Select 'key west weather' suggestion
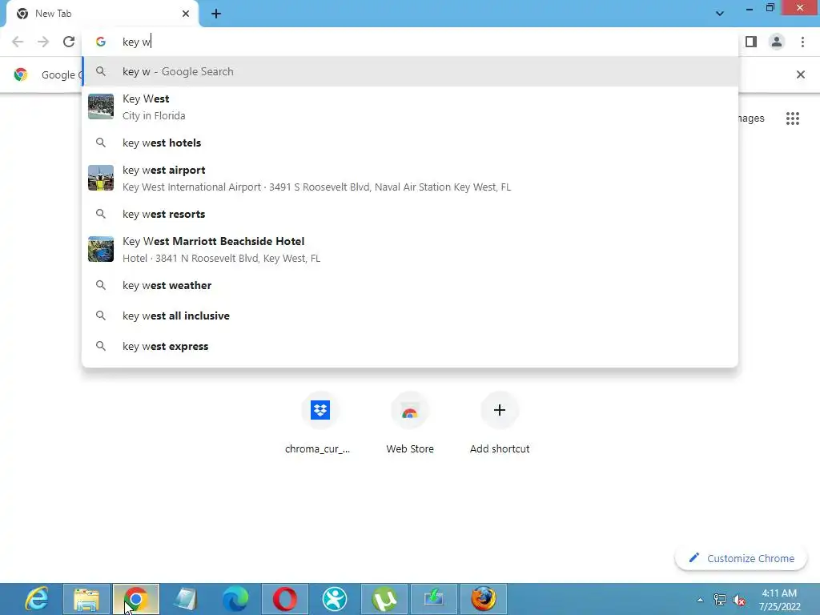This screenshot has width=820, height=615. point(410,286)
